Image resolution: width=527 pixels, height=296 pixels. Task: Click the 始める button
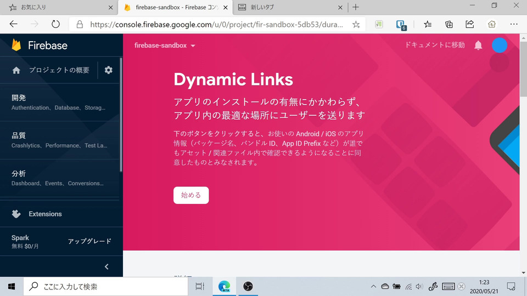[x=191, y=195]
